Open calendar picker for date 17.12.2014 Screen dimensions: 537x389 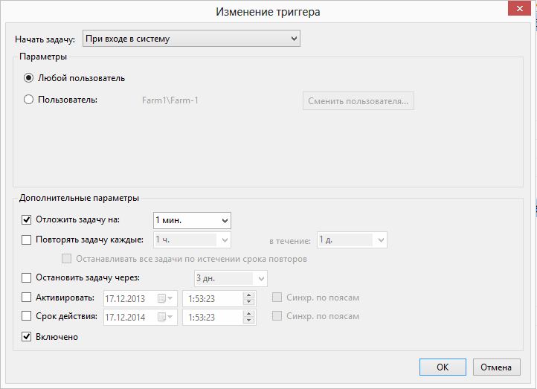[x=166, y=317]
